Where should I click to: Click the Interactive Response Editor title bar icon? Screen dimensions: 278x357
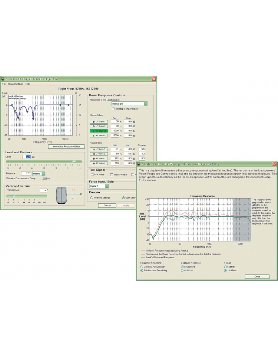[139, 164]
